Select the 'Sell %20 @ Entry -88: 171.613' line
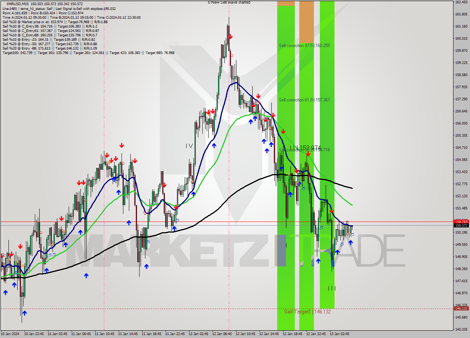 click(x=50, y=48)
